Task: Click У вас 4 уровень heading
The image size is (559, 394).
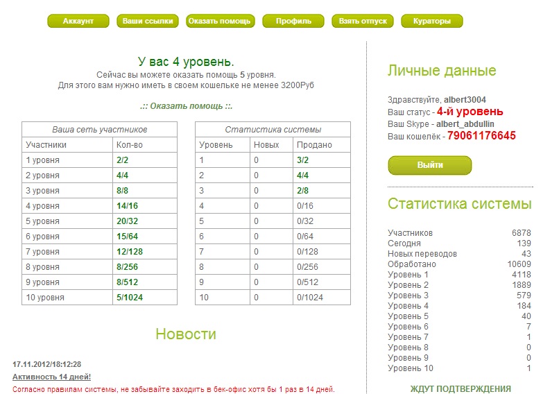Action: coord(186,62)
